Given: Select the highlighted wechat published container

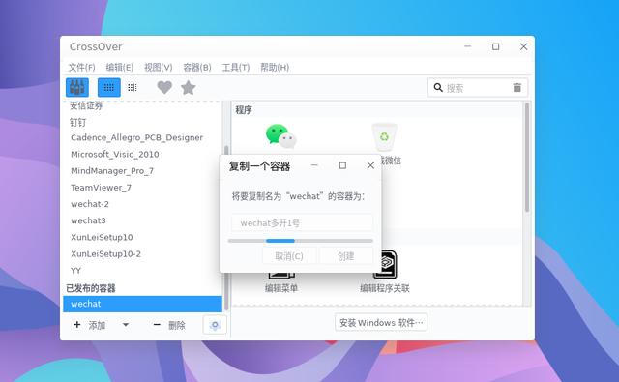Looking at the screenshot, I should click(x=142, y=304).
